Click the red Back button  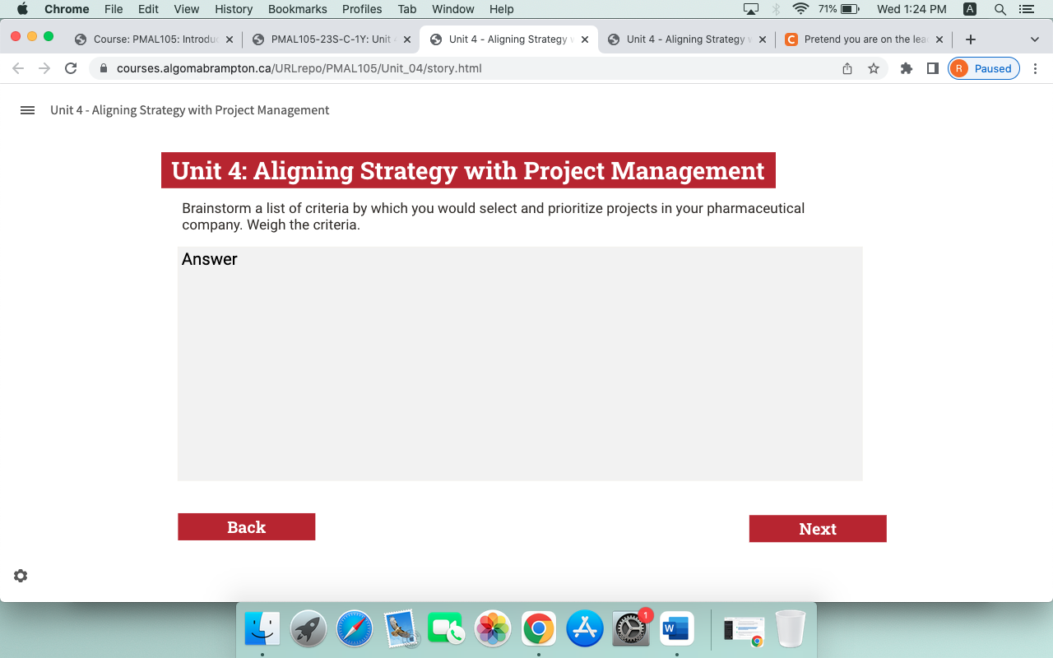pyautogui.click(x=247, y=527)
